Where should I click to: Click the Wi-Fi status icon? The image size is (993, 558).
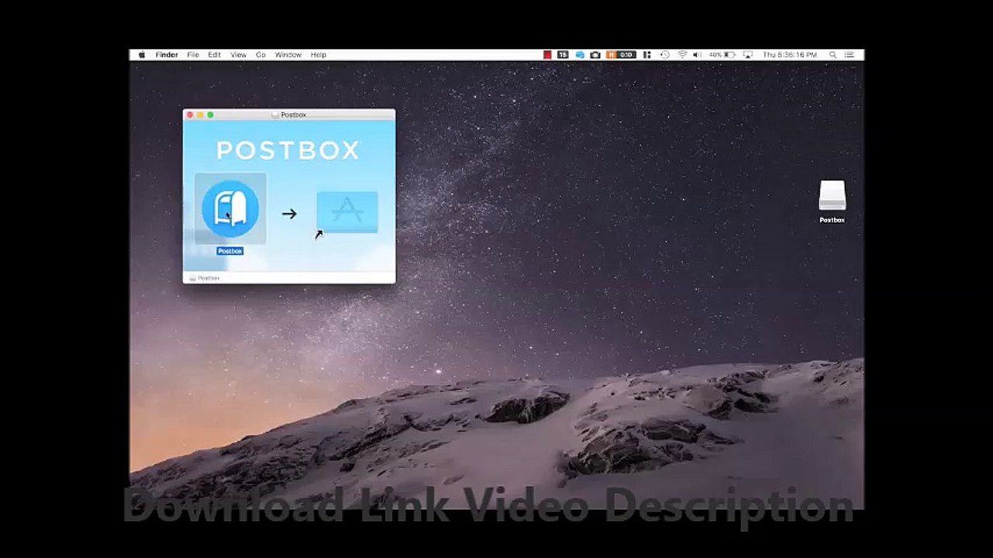(x=682, y=55)
